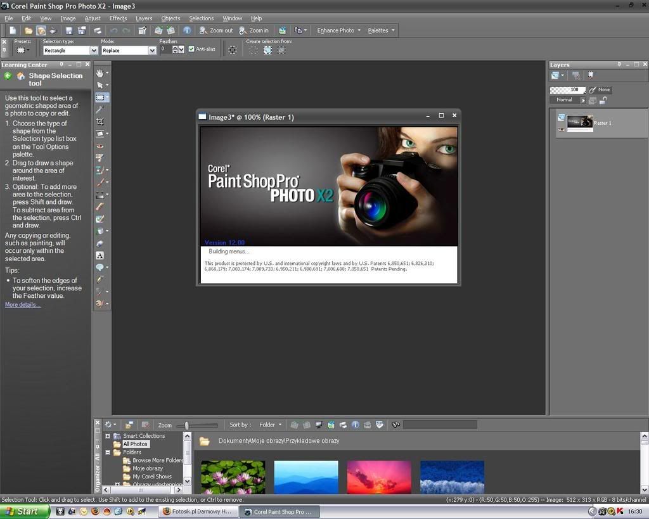The height and width of the screenshot is (519, 649).
Task: Open the Layers menu
Action: point(144,18)
